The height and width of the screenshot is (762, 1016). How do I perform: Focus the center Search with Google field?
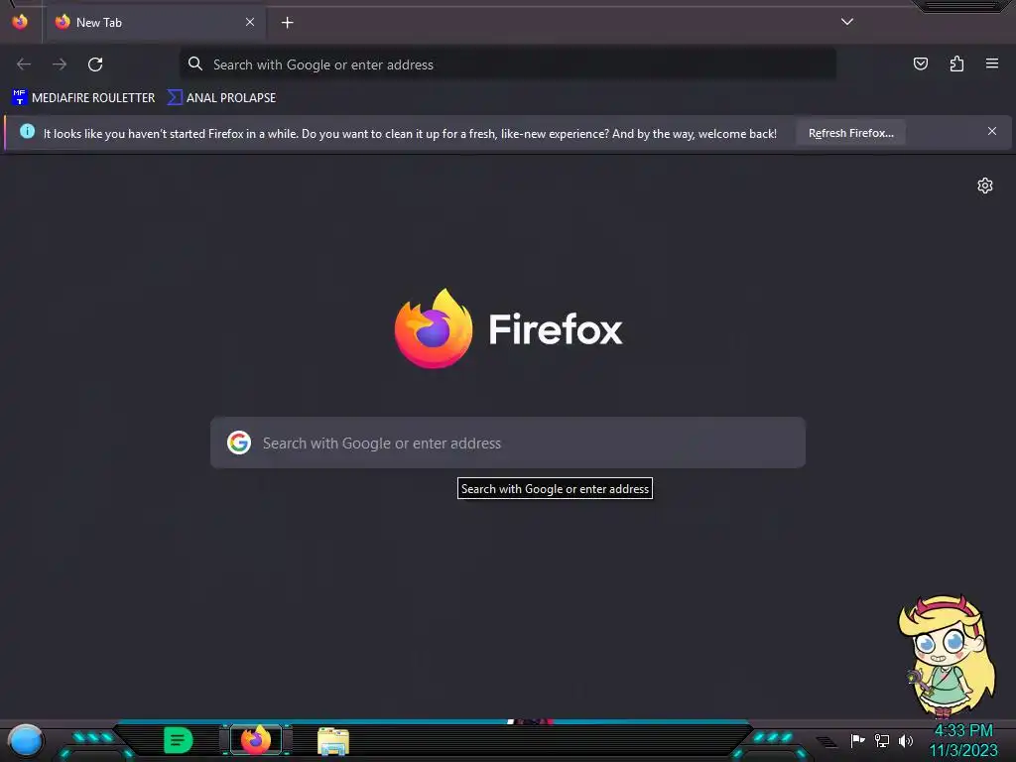point(508,443)
